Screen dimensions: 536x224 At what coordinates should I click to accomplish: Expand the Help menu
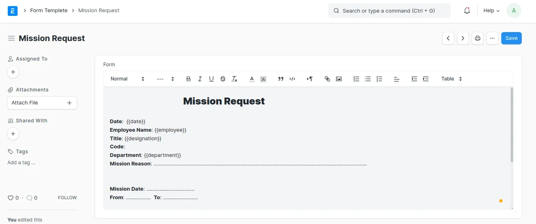[492, 11]
